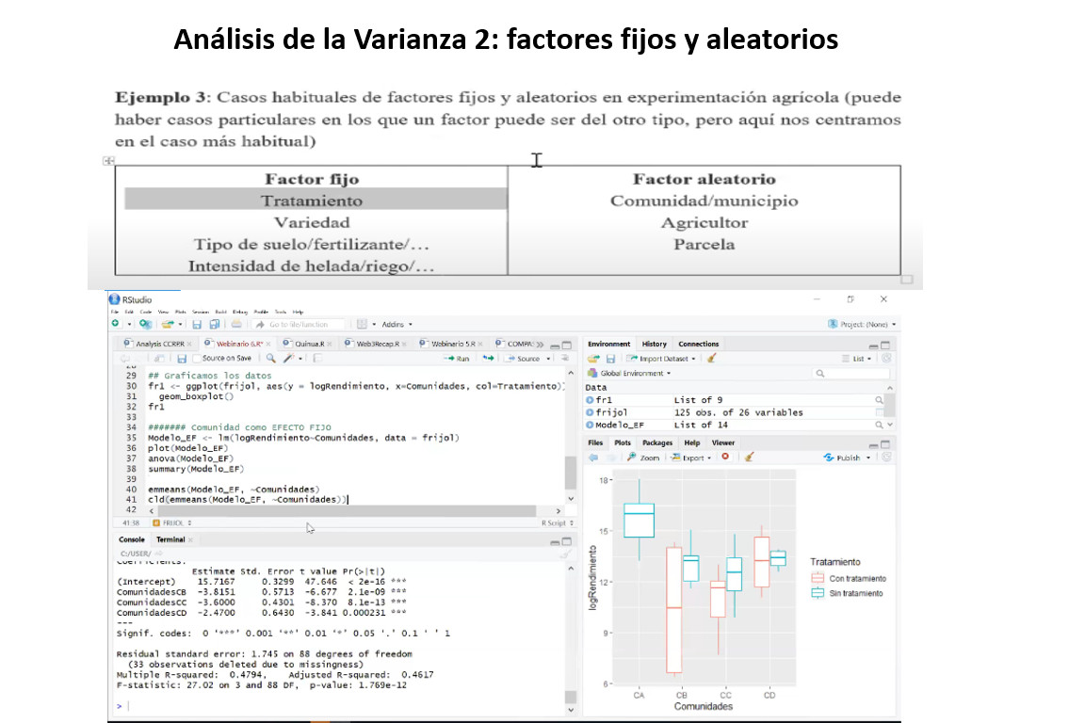Click the Zoom plot button

[645, 458]
